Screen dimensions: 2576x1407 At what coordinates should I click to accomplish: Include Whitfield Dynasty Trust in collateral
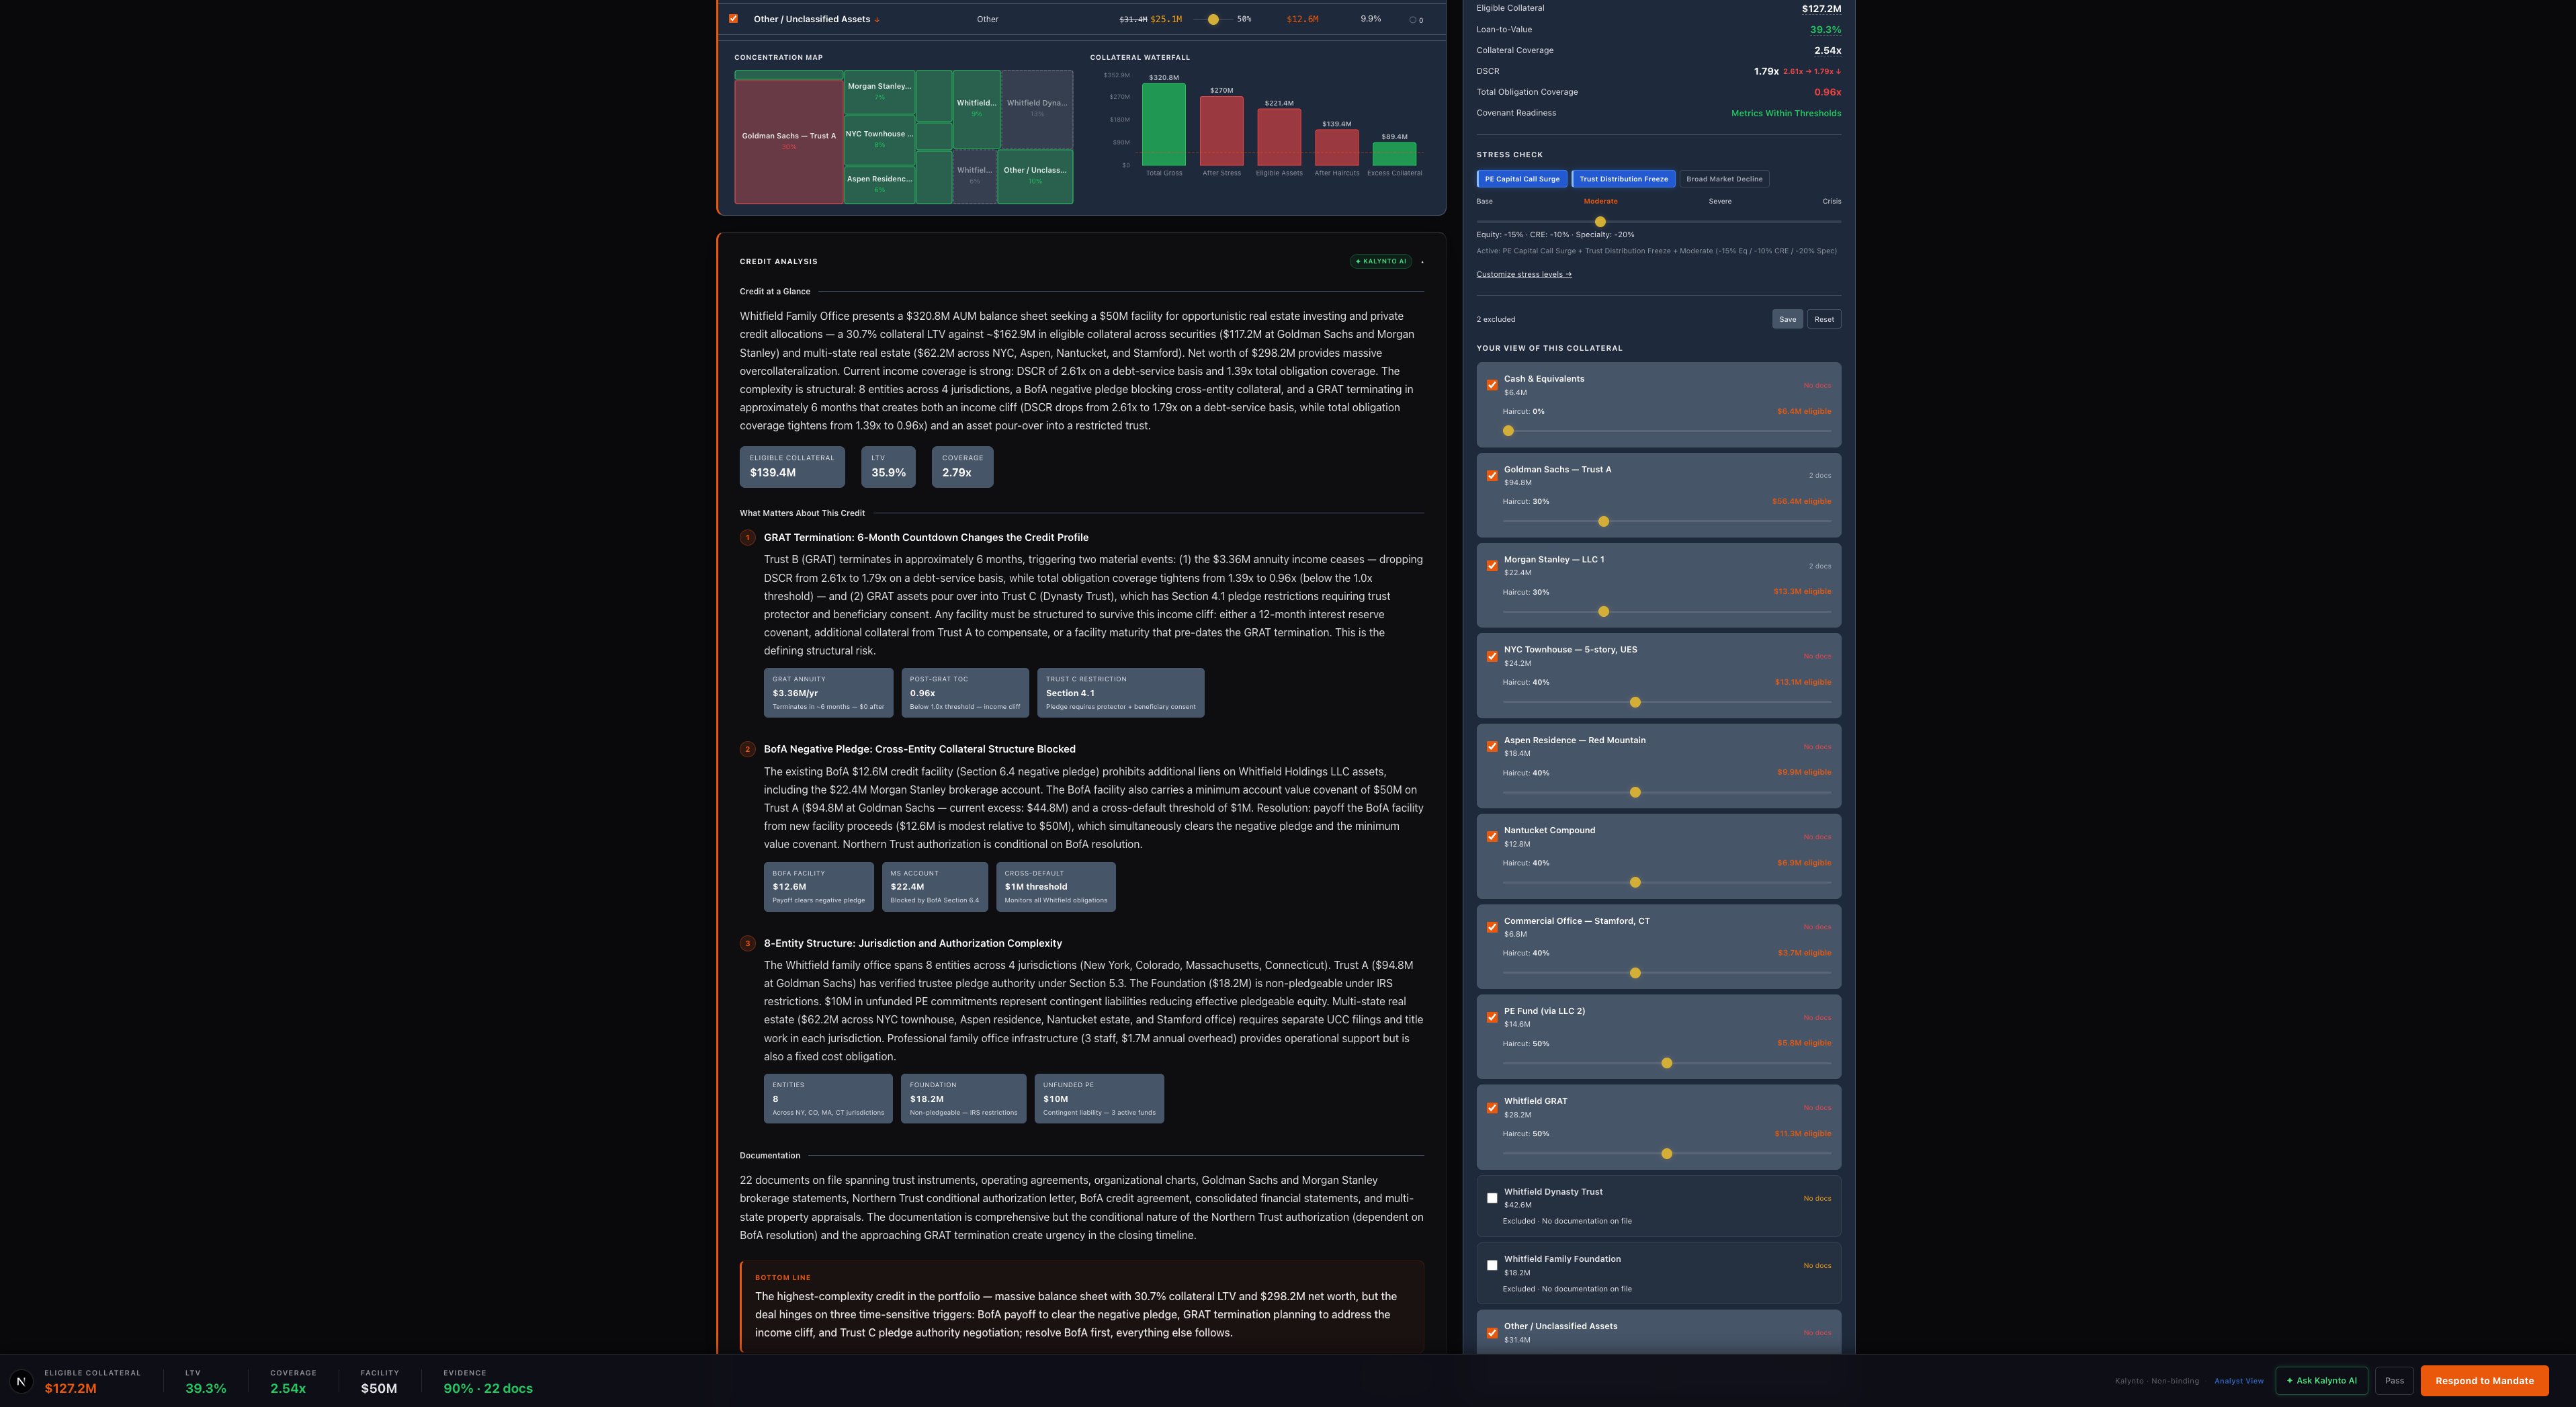(1492, 1198)
